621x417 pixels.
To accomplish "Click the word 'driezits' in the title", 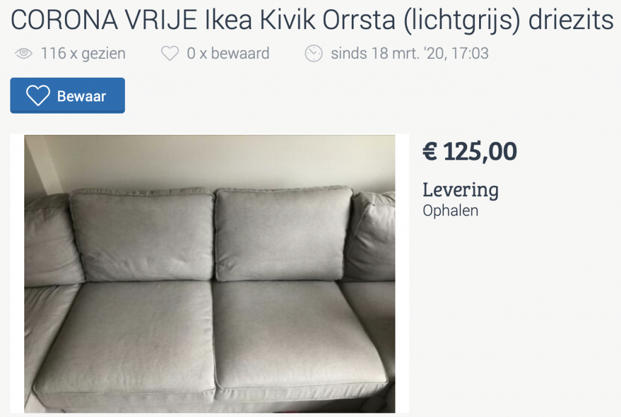I will 571,19.
